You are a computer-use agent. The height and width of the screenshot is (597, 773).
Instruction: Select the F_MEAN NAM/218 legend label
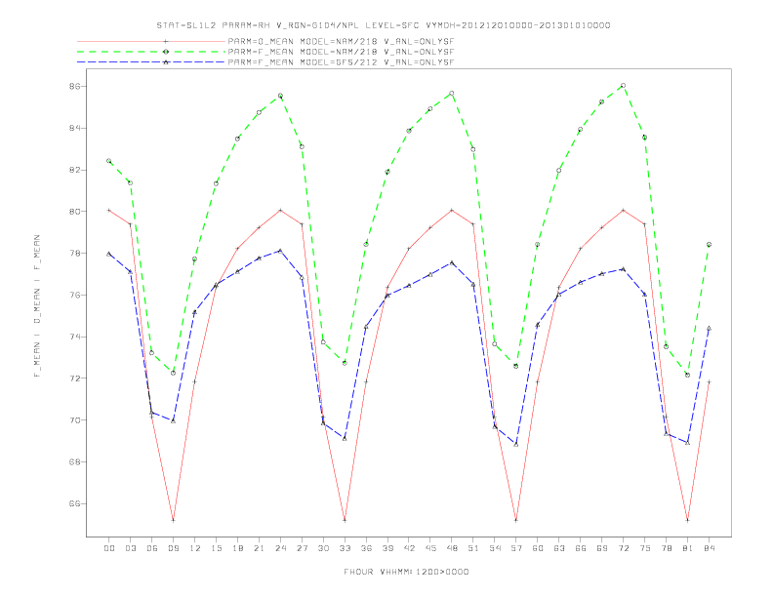pos(341,52)
